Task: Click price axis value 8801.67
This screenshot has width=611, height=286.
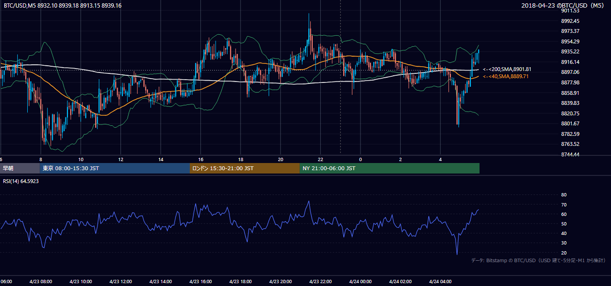Action: click(570, 123)
